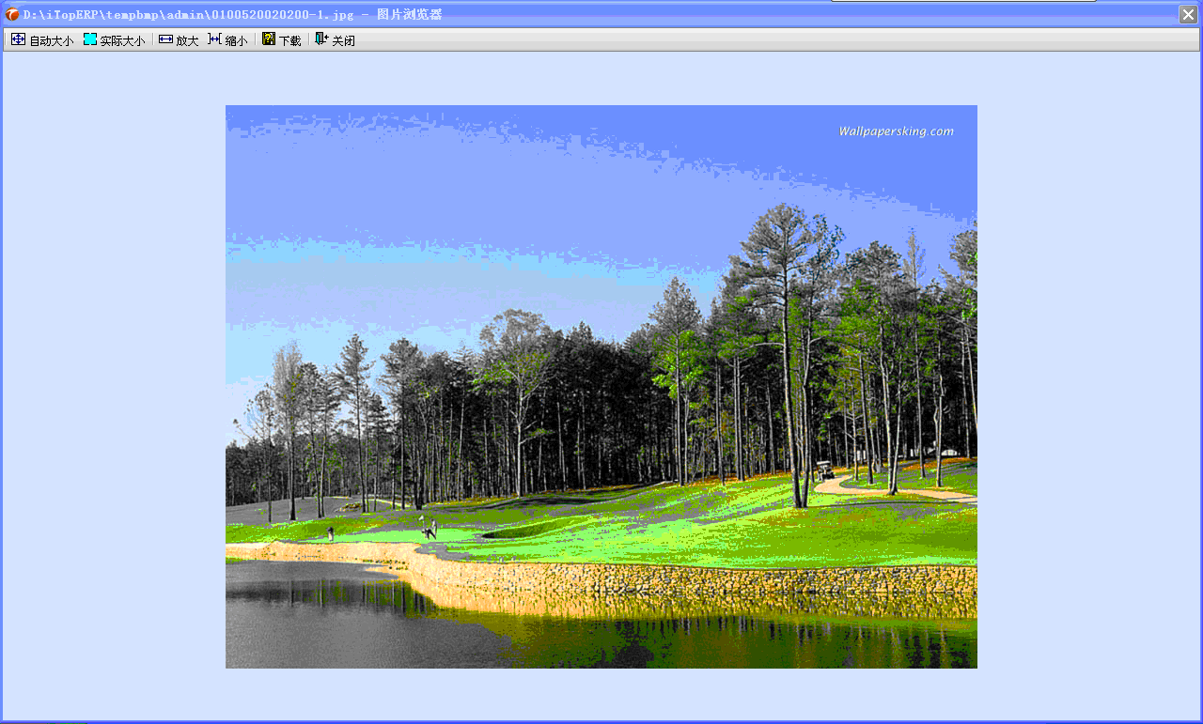Click the 放大 zoom-in arrow icon
The height and width of the screenshot is (724, 1203).
pos(165,39)
